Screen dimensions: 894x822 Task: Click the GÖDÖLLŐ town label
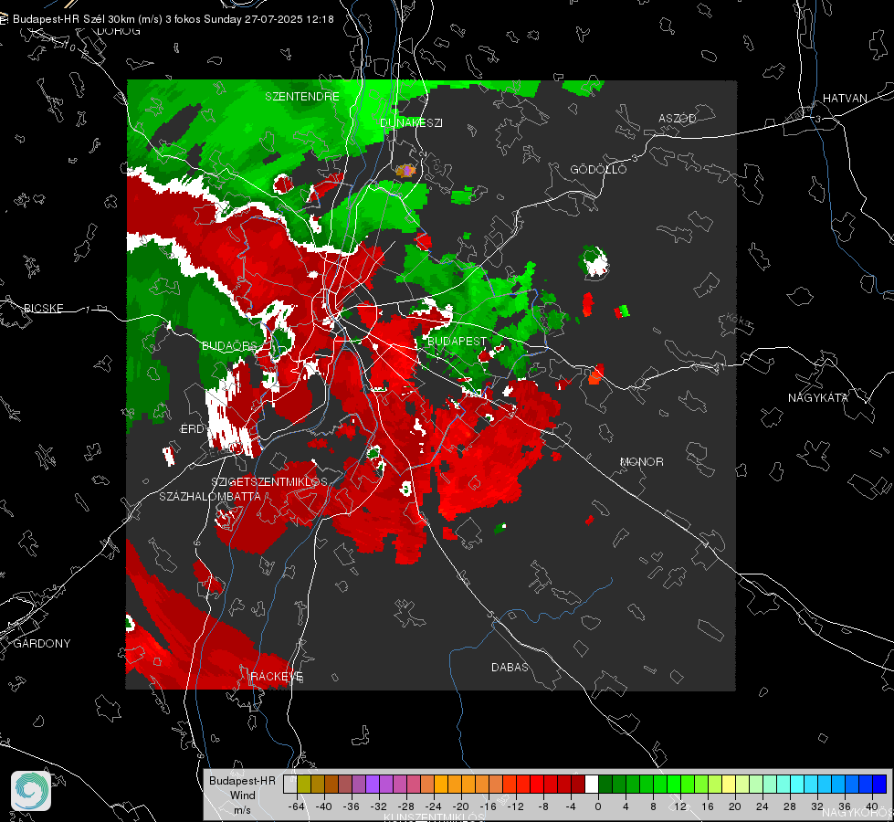pyautogui.click(x=598, y=169)
